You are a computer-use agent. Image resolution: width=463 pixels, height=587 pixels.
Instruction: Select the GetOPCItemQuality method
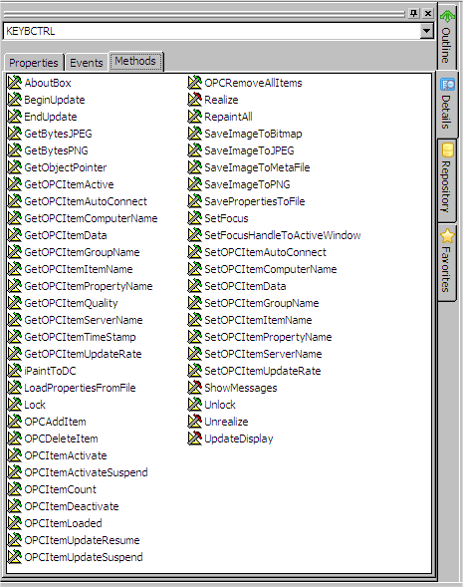pyautogui.click(x=71, y=303)
